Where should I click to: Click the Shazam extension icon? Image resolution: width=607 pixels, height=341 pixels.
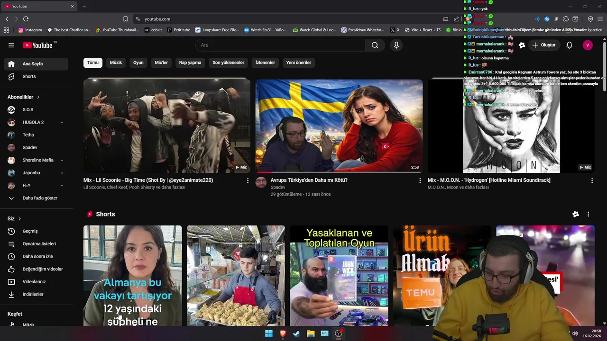[x=547, y=19]
